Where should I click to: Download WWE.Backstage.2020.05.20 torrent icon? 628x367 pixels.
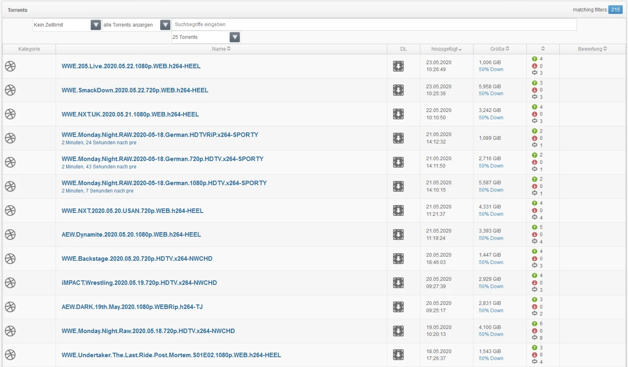point(398,259)
